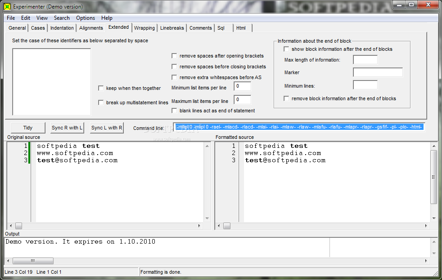This screenshot has width=442, height=280.
Task: Click the Sync L with R button
Action: point(107,128)
